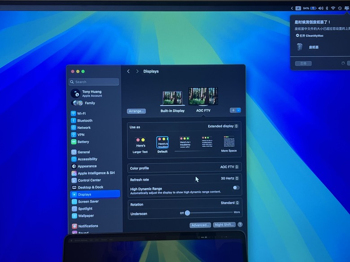
Task: Go back with the left chevron
Action: pyautogui.click(x=128, y=71)
